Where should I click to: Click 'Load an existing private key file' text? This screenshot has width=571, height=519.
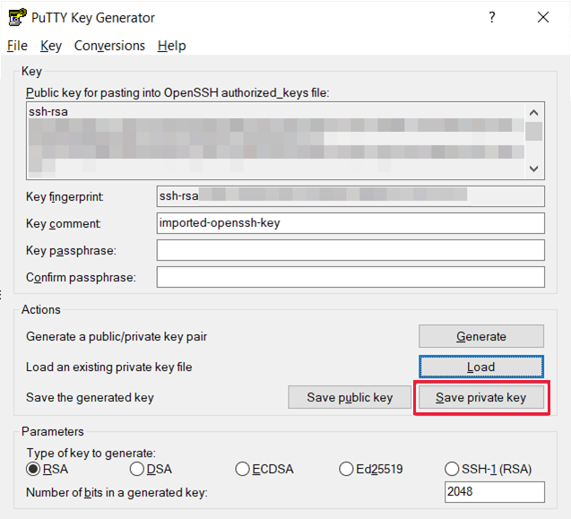(108, 368)
